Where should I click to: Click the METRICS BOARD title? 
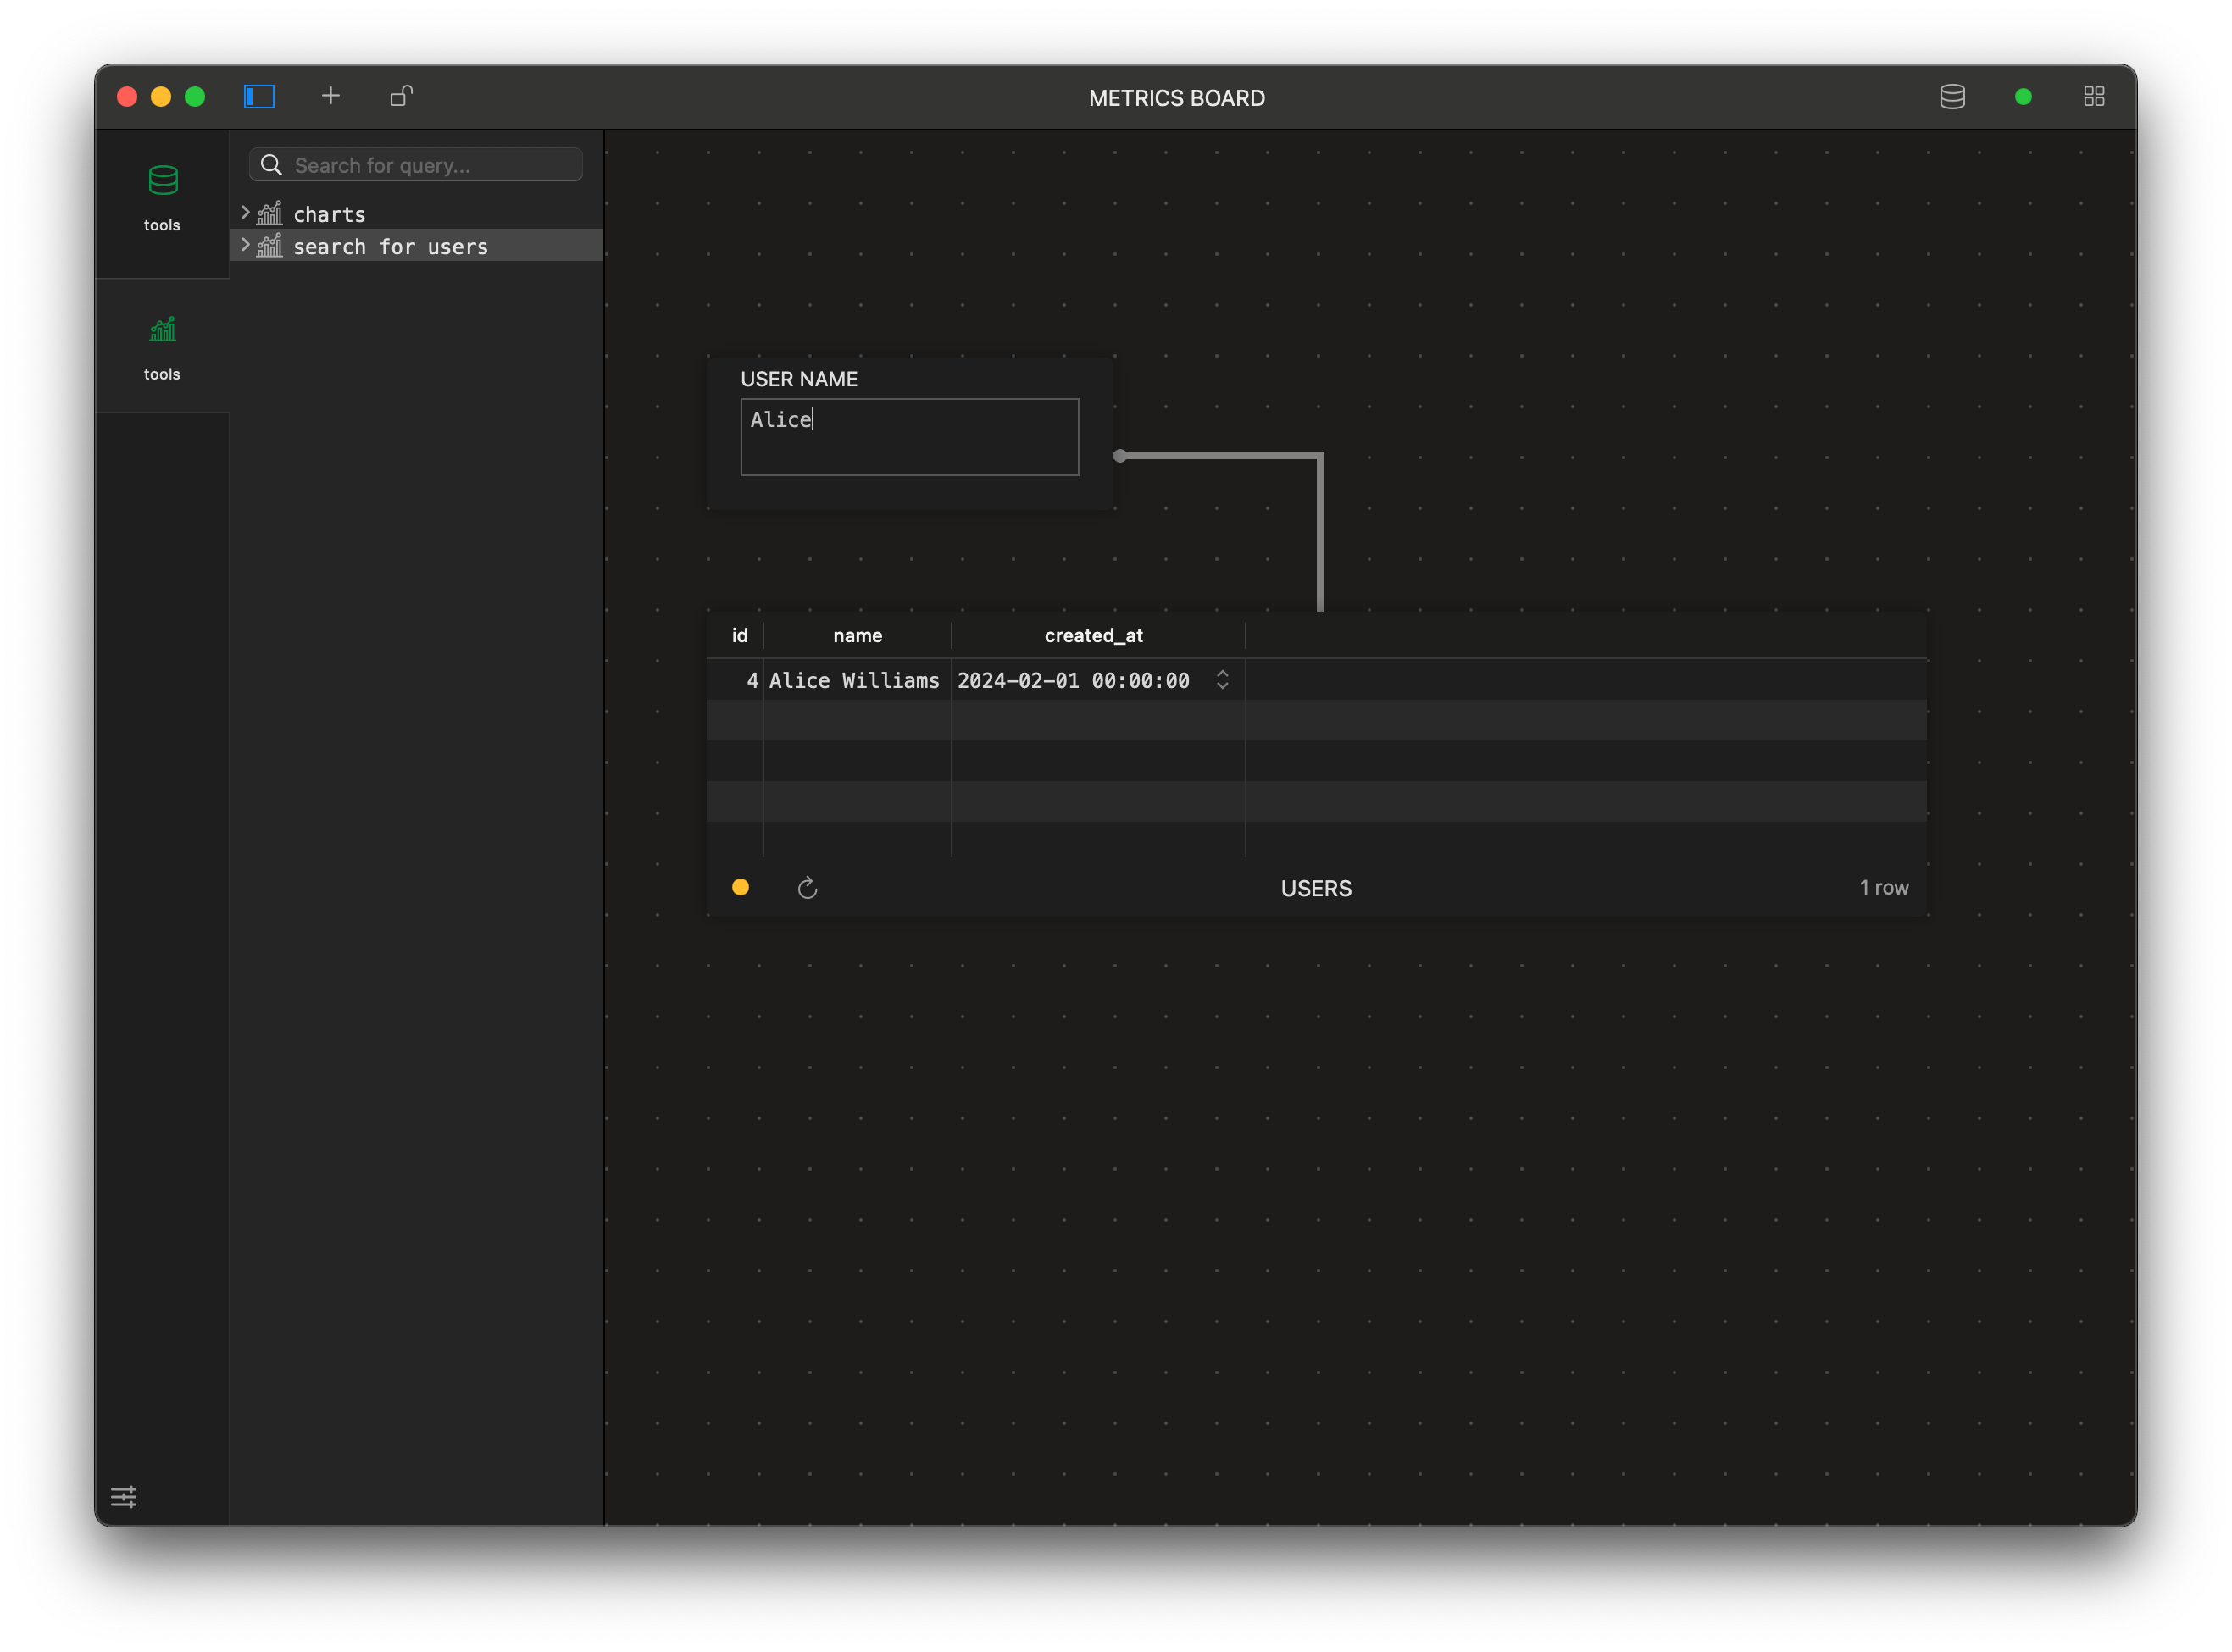[x=1177, y=98]
